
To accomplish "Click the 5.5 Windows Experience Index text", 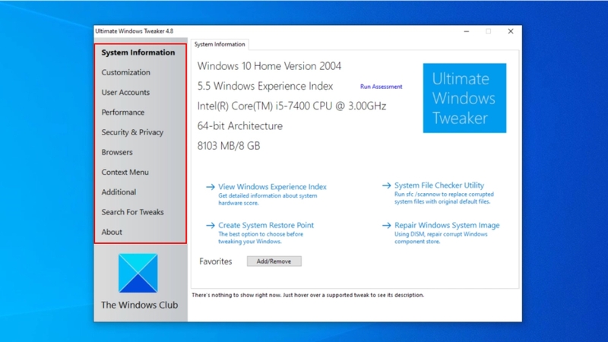I will click(x=264, y=86).
